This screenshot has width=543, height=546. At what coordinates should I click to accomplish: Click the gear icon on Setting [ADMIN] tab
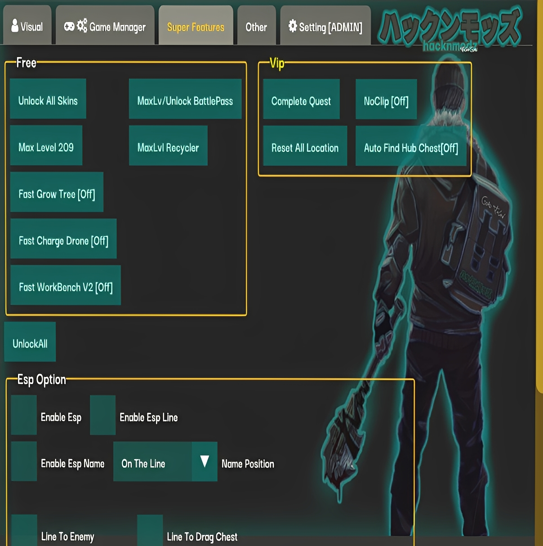[x=293, y=26]
